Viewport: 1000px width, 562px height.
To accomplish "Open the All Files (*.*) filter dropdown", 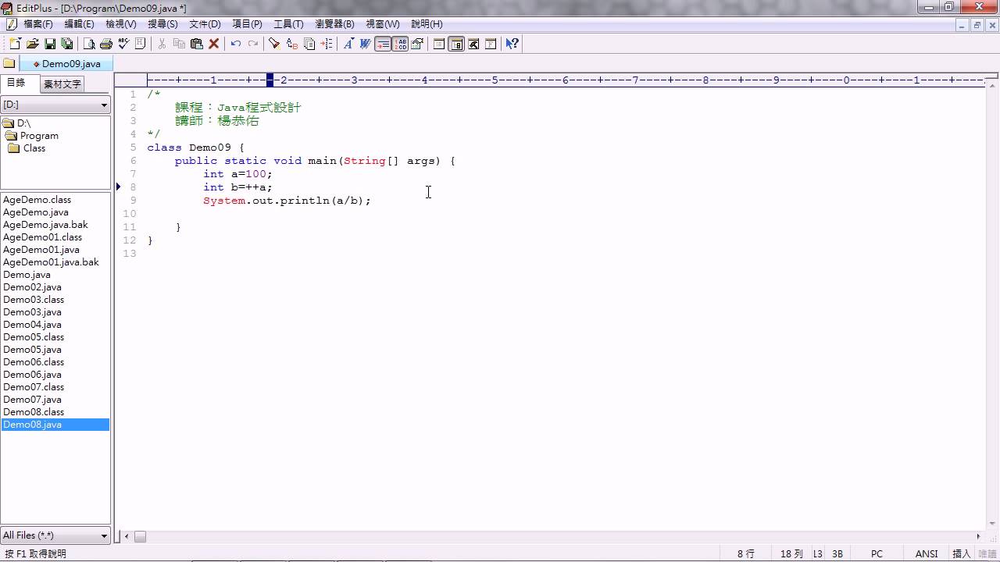I will (x=55, y=535).
